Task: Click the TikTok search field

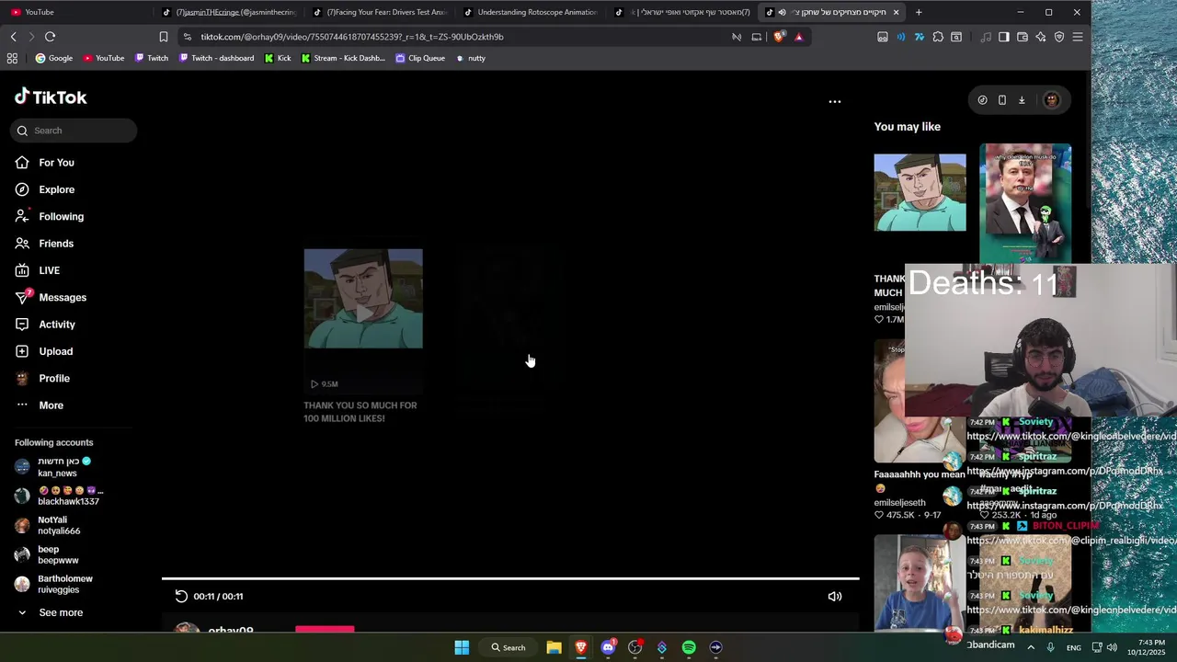Action: coord(74,131)
